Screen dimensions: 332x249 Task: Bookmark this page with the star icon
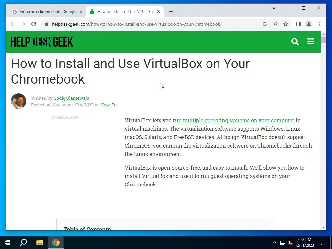[x=285, y=24]
